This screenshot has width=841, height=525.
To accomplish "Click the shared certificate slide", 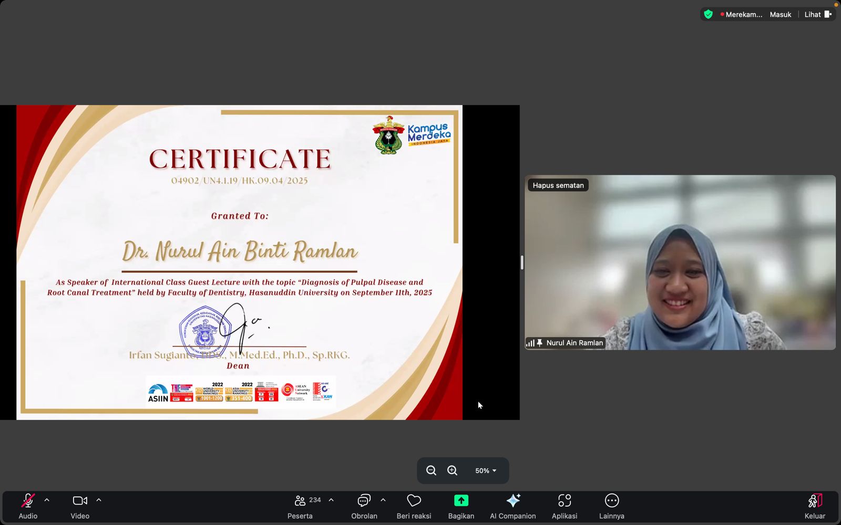I will pyautogui.click(x=240, y=262).
